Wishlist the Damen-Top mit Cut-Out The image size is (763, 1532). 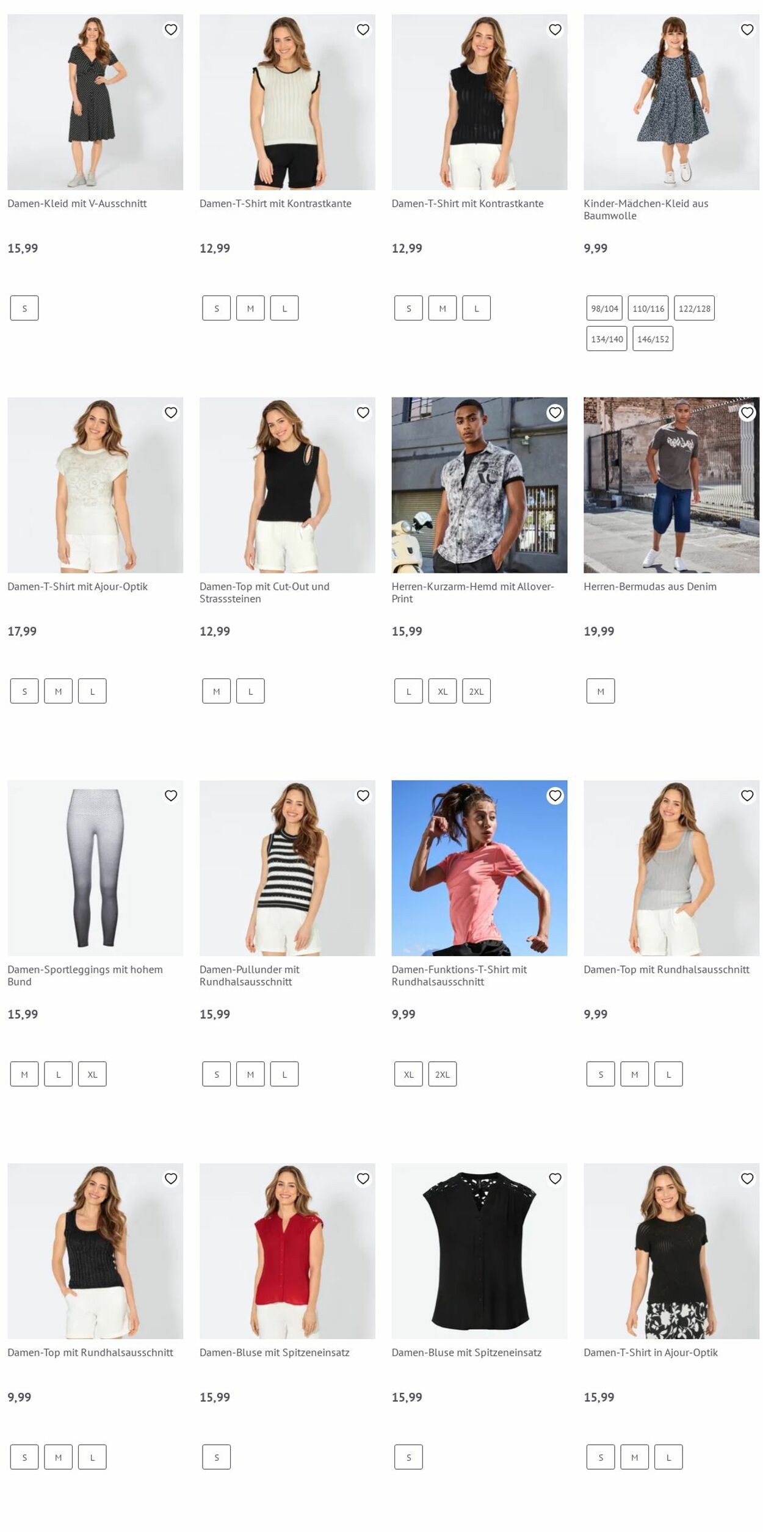pos(363,413)
